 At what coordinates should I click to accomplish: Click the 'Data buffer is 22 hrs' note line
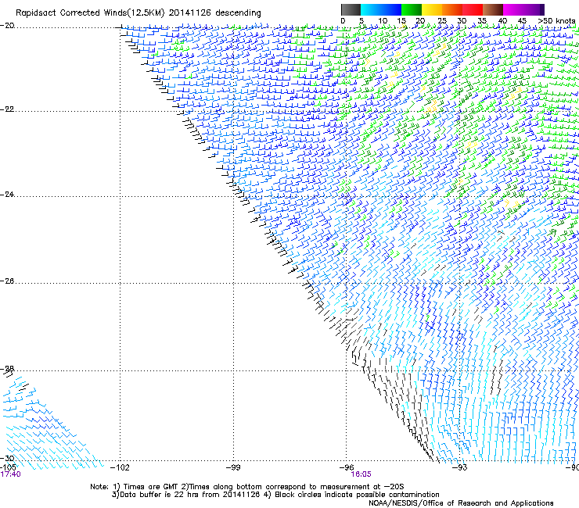pyautogui.click(x=275, y=495)
